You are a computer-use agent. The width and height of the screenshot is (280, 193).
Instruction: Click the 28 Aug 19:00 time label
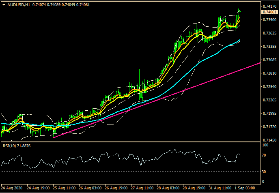tap(193, 189)
